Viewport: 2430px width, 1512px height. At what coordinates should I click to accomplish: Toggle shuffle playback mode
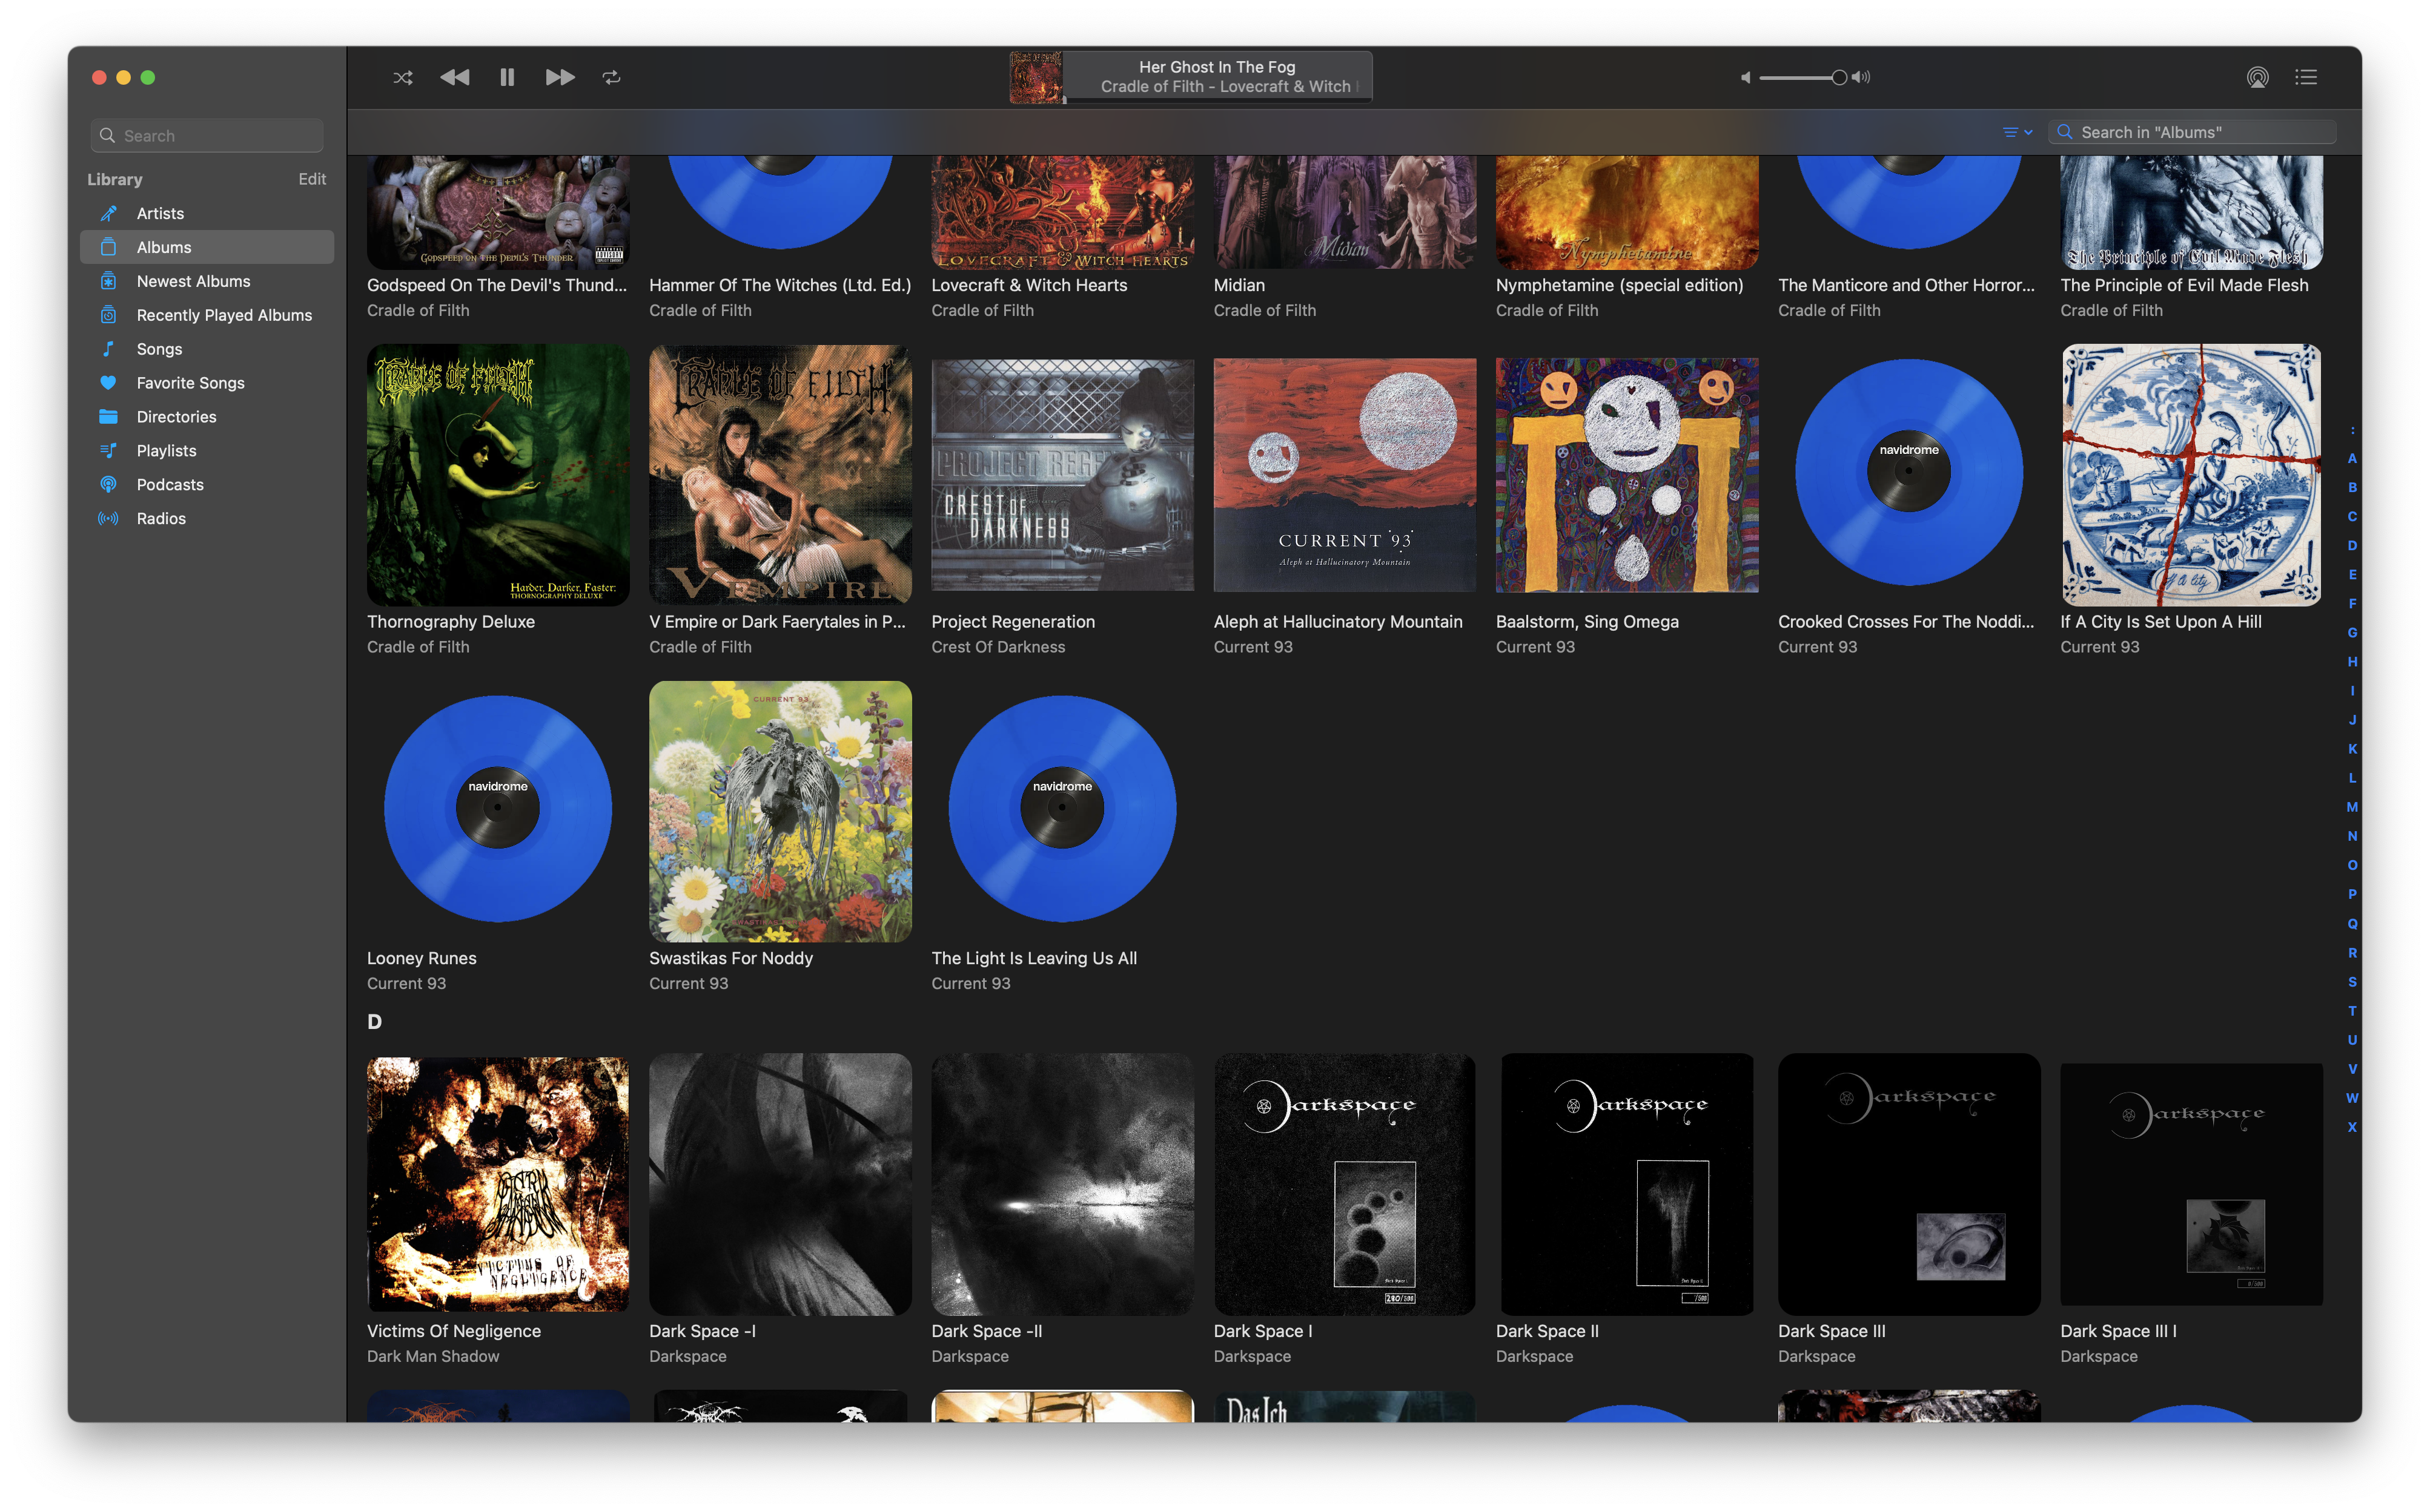coord(403,77)
